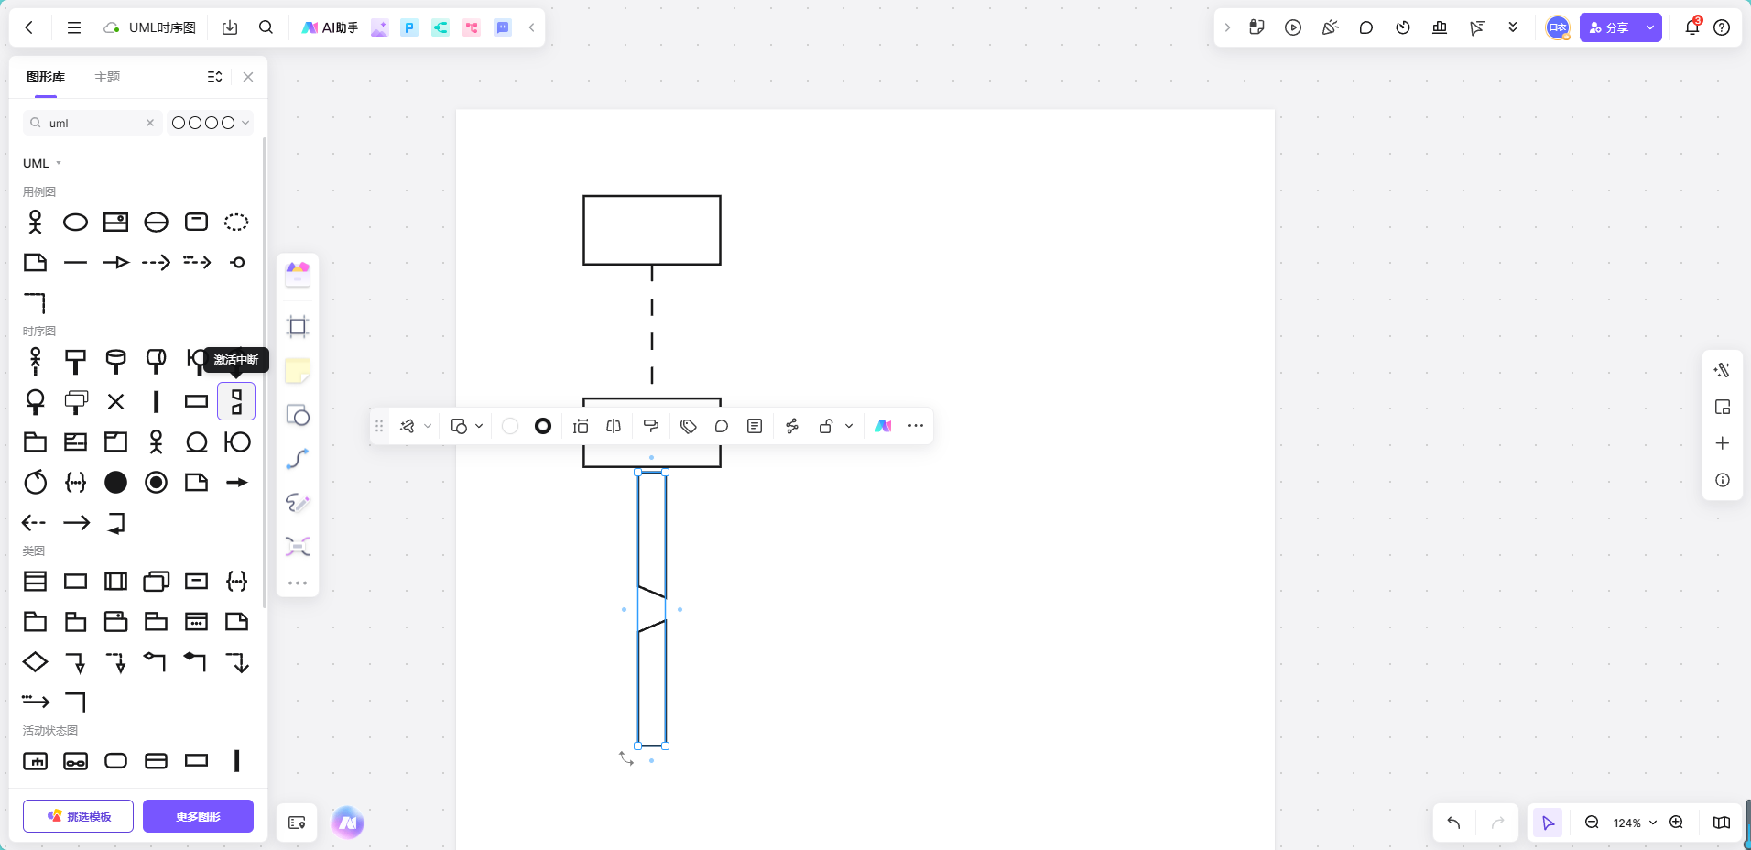Open the share dropdown arrow
1751x850 pixels.
(1650, 27)
